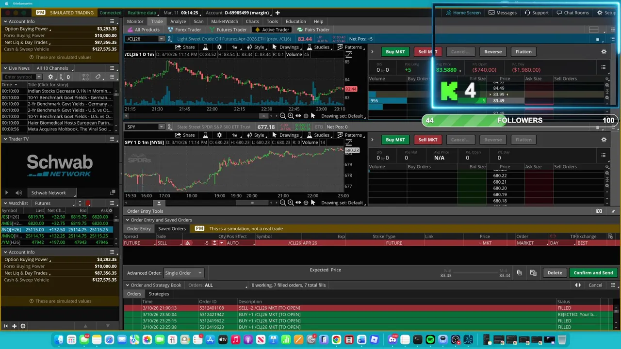Open the Style dropdown on the SPY chart
The width and height of the screenshot is (621, 349).
click(x=256, y=135)
